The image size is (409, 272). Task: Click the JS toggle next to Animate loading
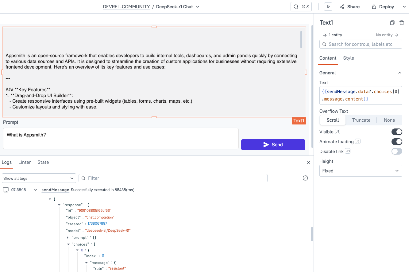tap(358, 141)
